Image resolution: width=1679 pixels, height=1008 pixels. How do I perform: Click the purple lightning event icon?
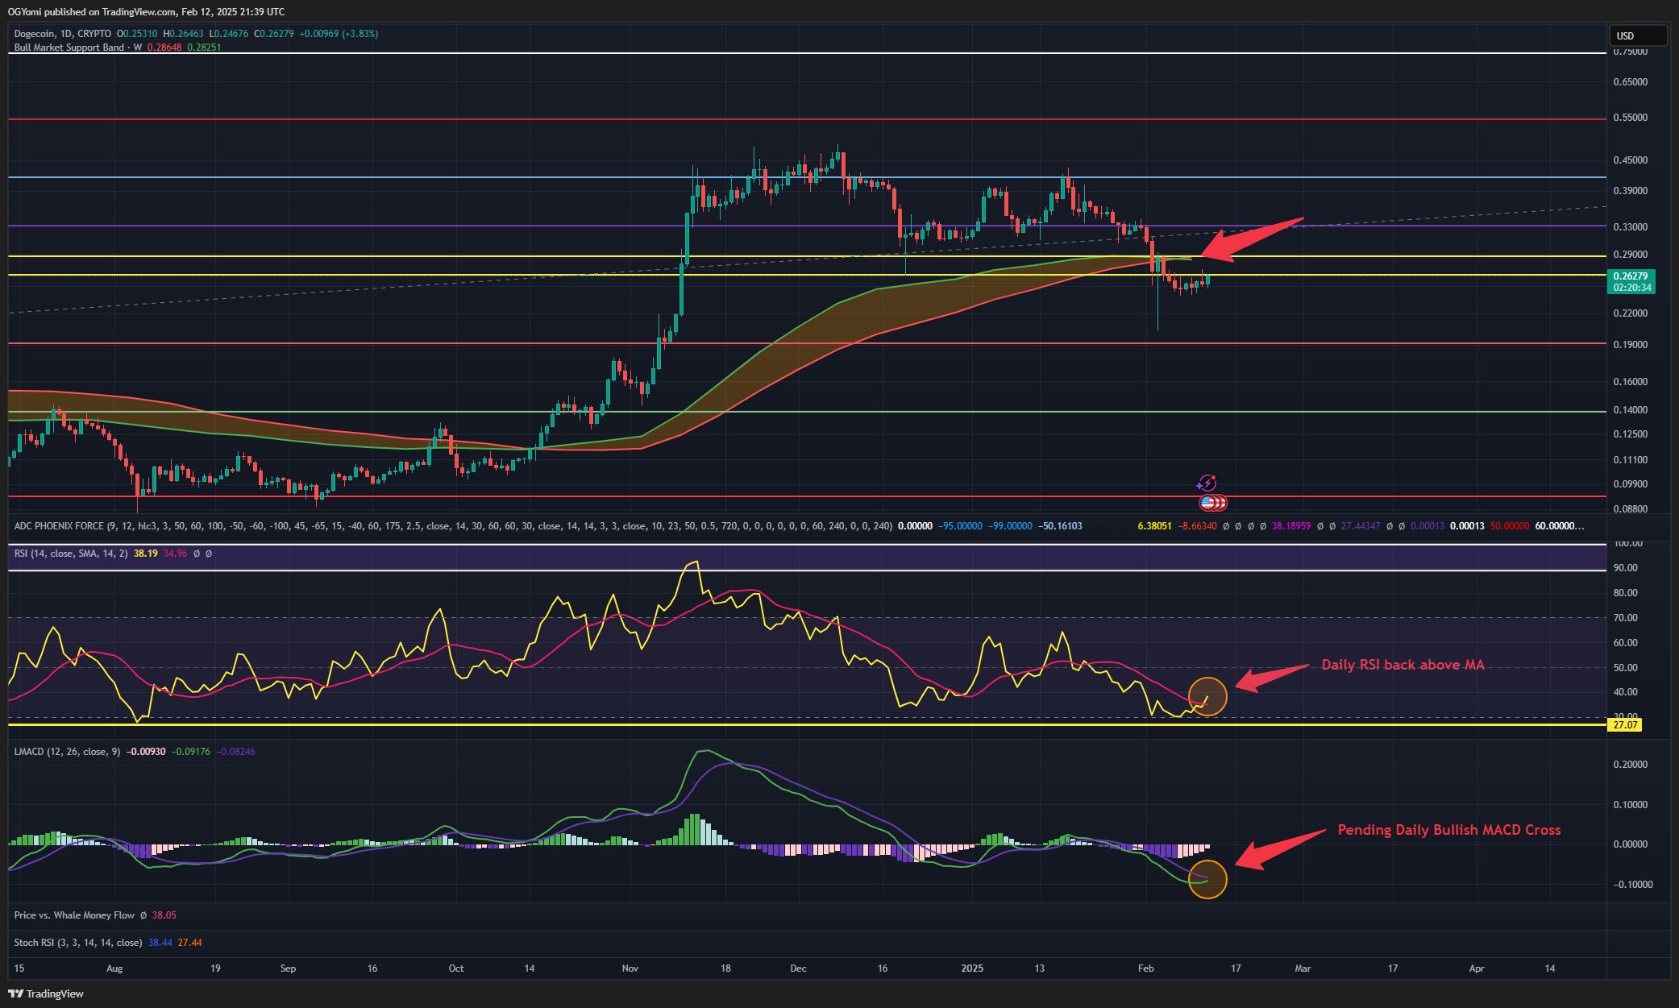(x=1206, y=483)
